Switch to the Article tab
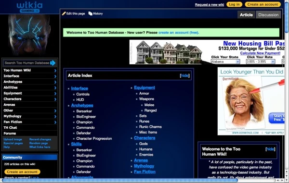Screen dimensions: 289x183 (246, 15)
